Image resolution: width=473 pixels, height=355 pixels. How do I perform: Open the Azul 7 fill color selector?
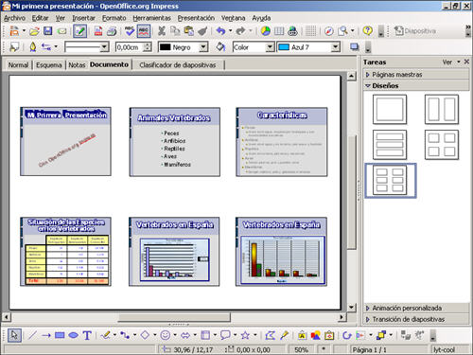[308, 47]
